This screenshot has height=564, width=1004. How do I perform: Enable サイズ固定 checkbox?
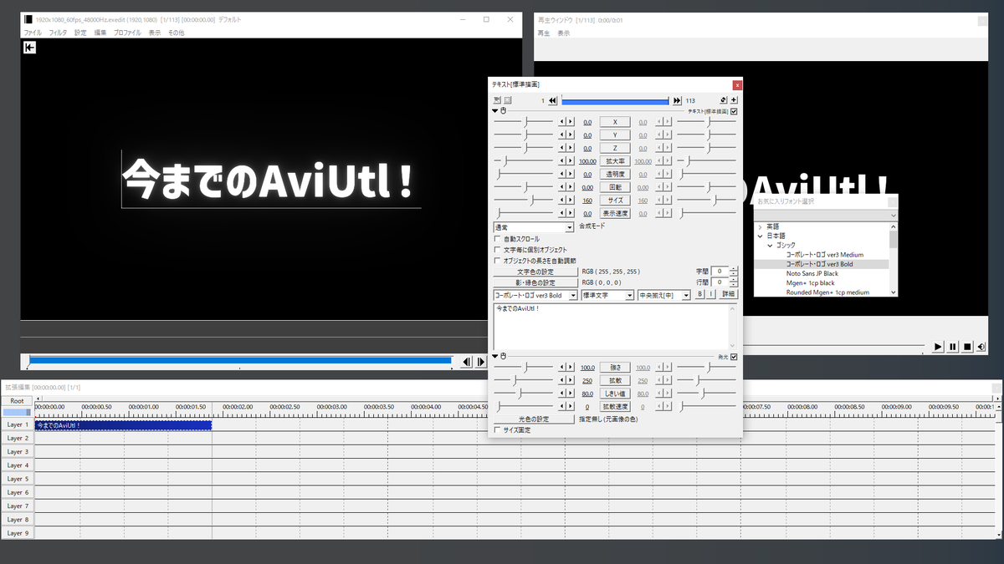(x=498, y=429)
